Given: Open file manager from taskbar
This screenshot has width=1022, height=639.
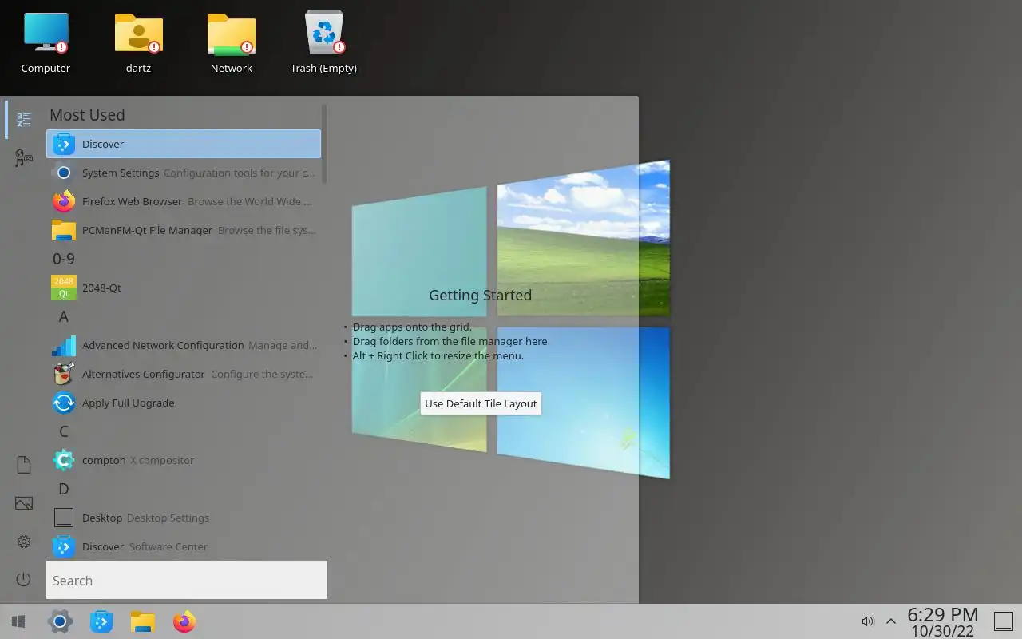Looking at the screenshot, I should coord(143,621).
